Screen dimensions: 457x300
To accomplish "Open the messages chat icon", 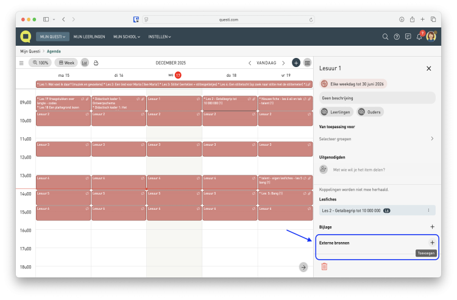I will pos(408,37).
